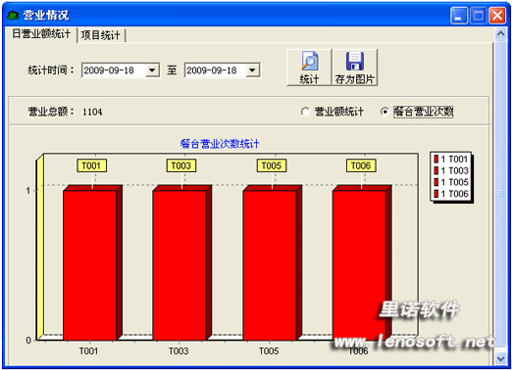Click the green app icon in title bar
The height and width of the screenshot is (370, 512).
click(x=13, y=15)
